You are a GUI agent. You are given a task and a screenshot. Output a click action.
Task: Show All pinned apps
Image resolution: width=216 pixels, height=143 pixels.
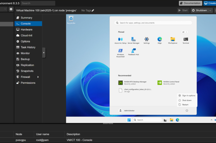pyautogui.click(x=184, y=32)
